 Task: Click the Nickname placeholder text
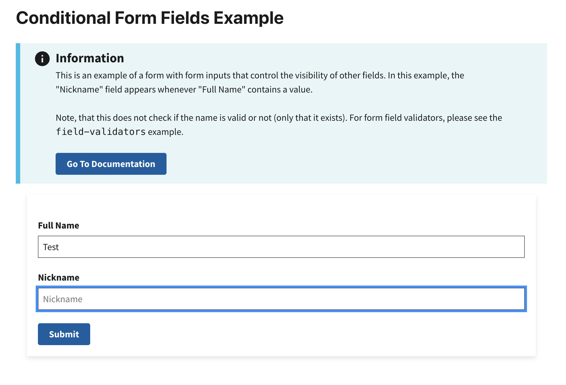point(63,299)
